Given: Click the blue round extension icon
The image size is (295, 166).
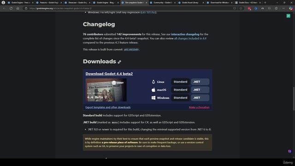Looking at the screenshot, I should tap(256, 8).
